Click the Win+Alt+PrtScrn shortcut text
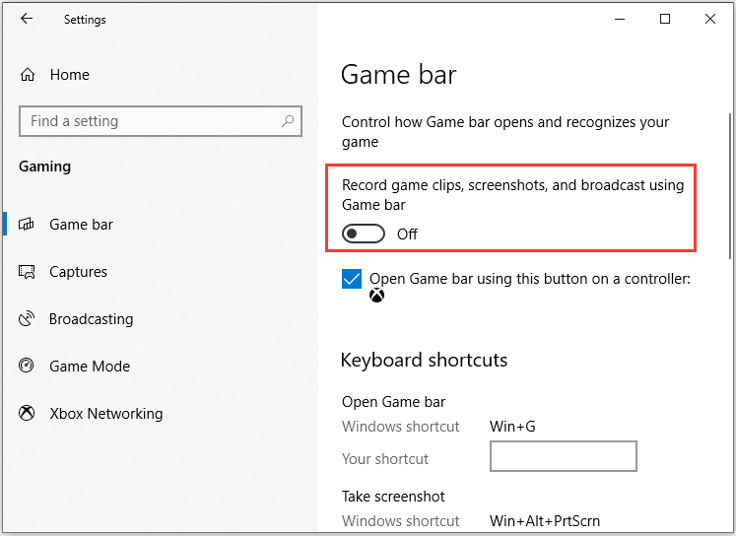This screenshot has height=536, width=736. [545, 521]
